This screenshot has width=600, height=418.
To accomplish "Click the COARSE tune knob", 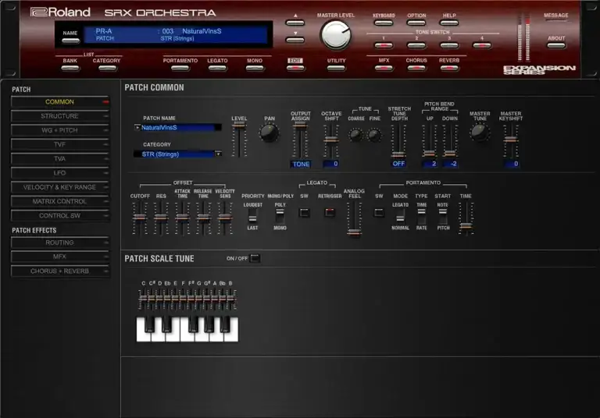I will coord(356,135).
